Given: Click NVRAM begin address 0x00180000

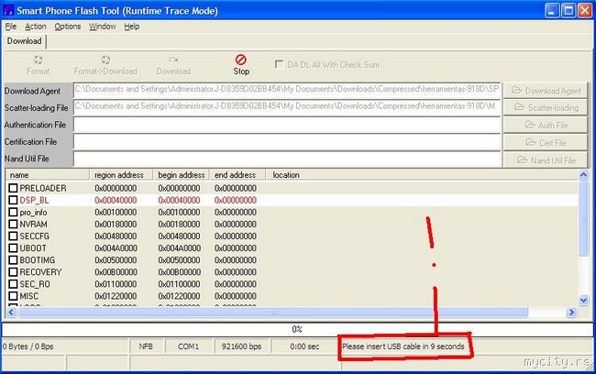Looking at the screenshot, I should pos(179,224).
